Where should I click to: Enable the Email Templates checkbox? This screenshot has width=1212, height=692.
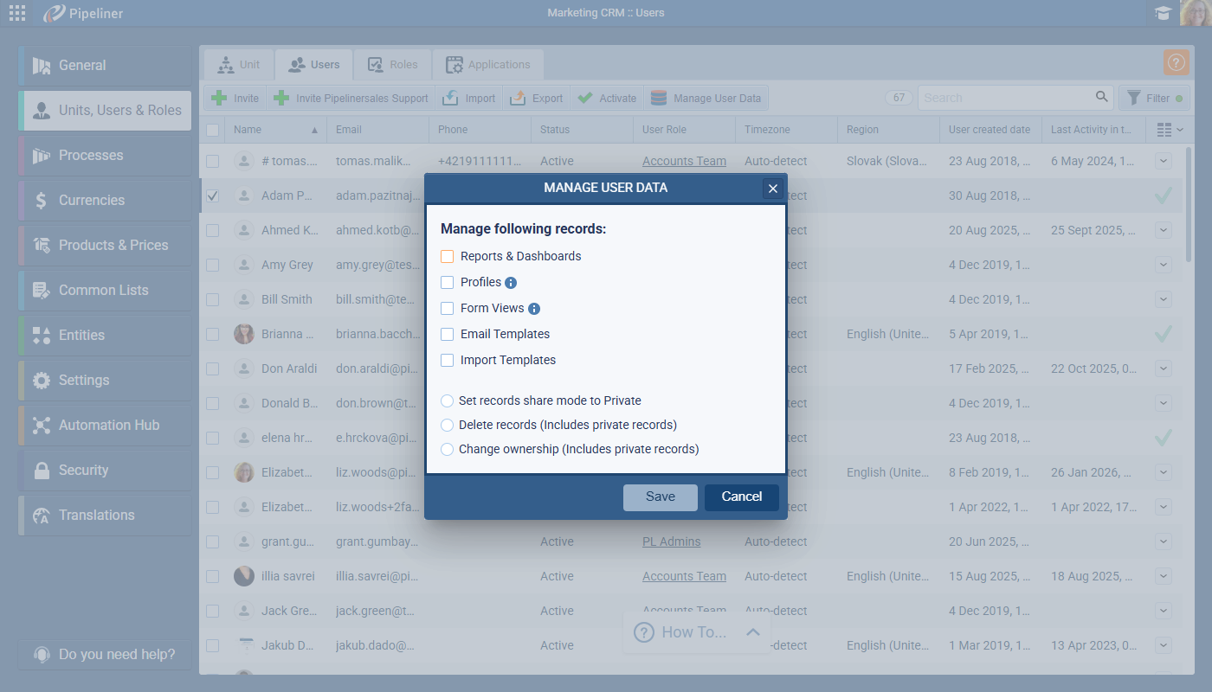click(x=448, y=335)
